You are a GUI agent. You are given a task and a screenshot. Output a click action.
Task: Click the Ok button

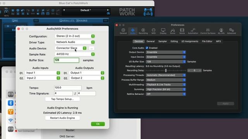[98, 124]
